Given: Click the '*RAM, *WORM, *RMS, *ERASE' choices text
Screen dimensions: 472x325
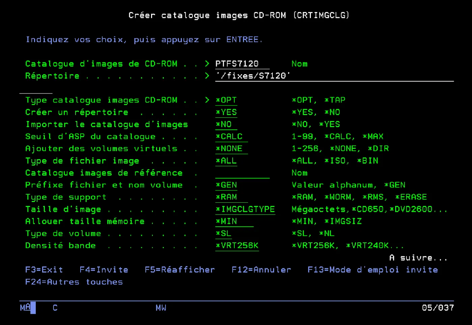Looking at the screenshot, I should (359, 197).
